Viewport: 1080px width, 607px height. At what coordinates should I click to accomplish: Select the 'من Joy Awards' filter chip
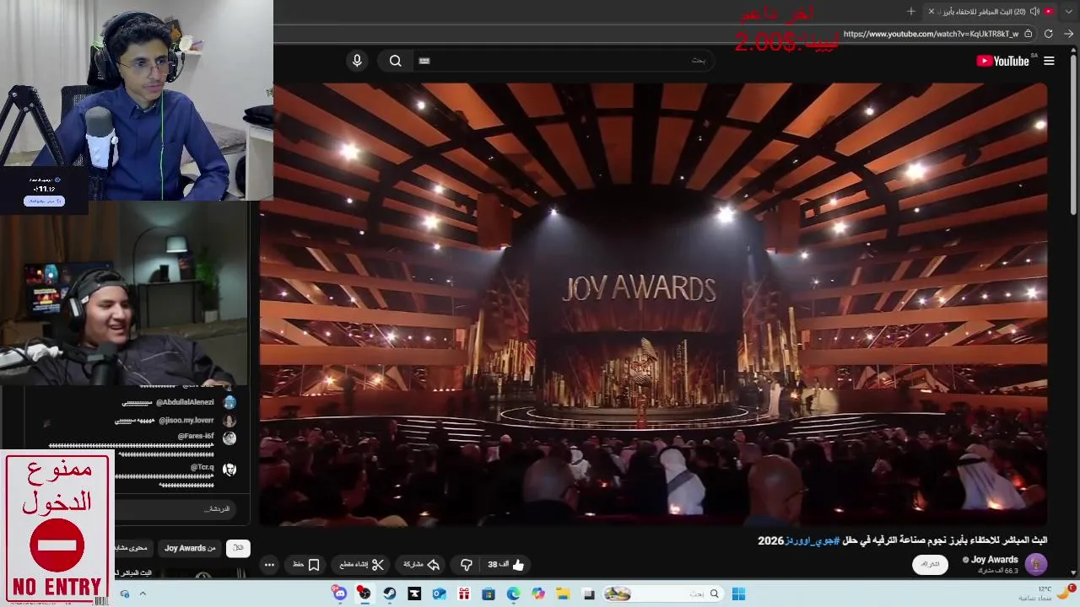pyautogui.click(x=190, y=548)
